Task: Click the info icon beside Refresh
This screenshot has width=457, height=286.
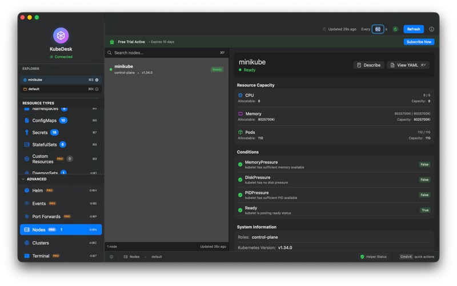Action: [x=432, y=29]
